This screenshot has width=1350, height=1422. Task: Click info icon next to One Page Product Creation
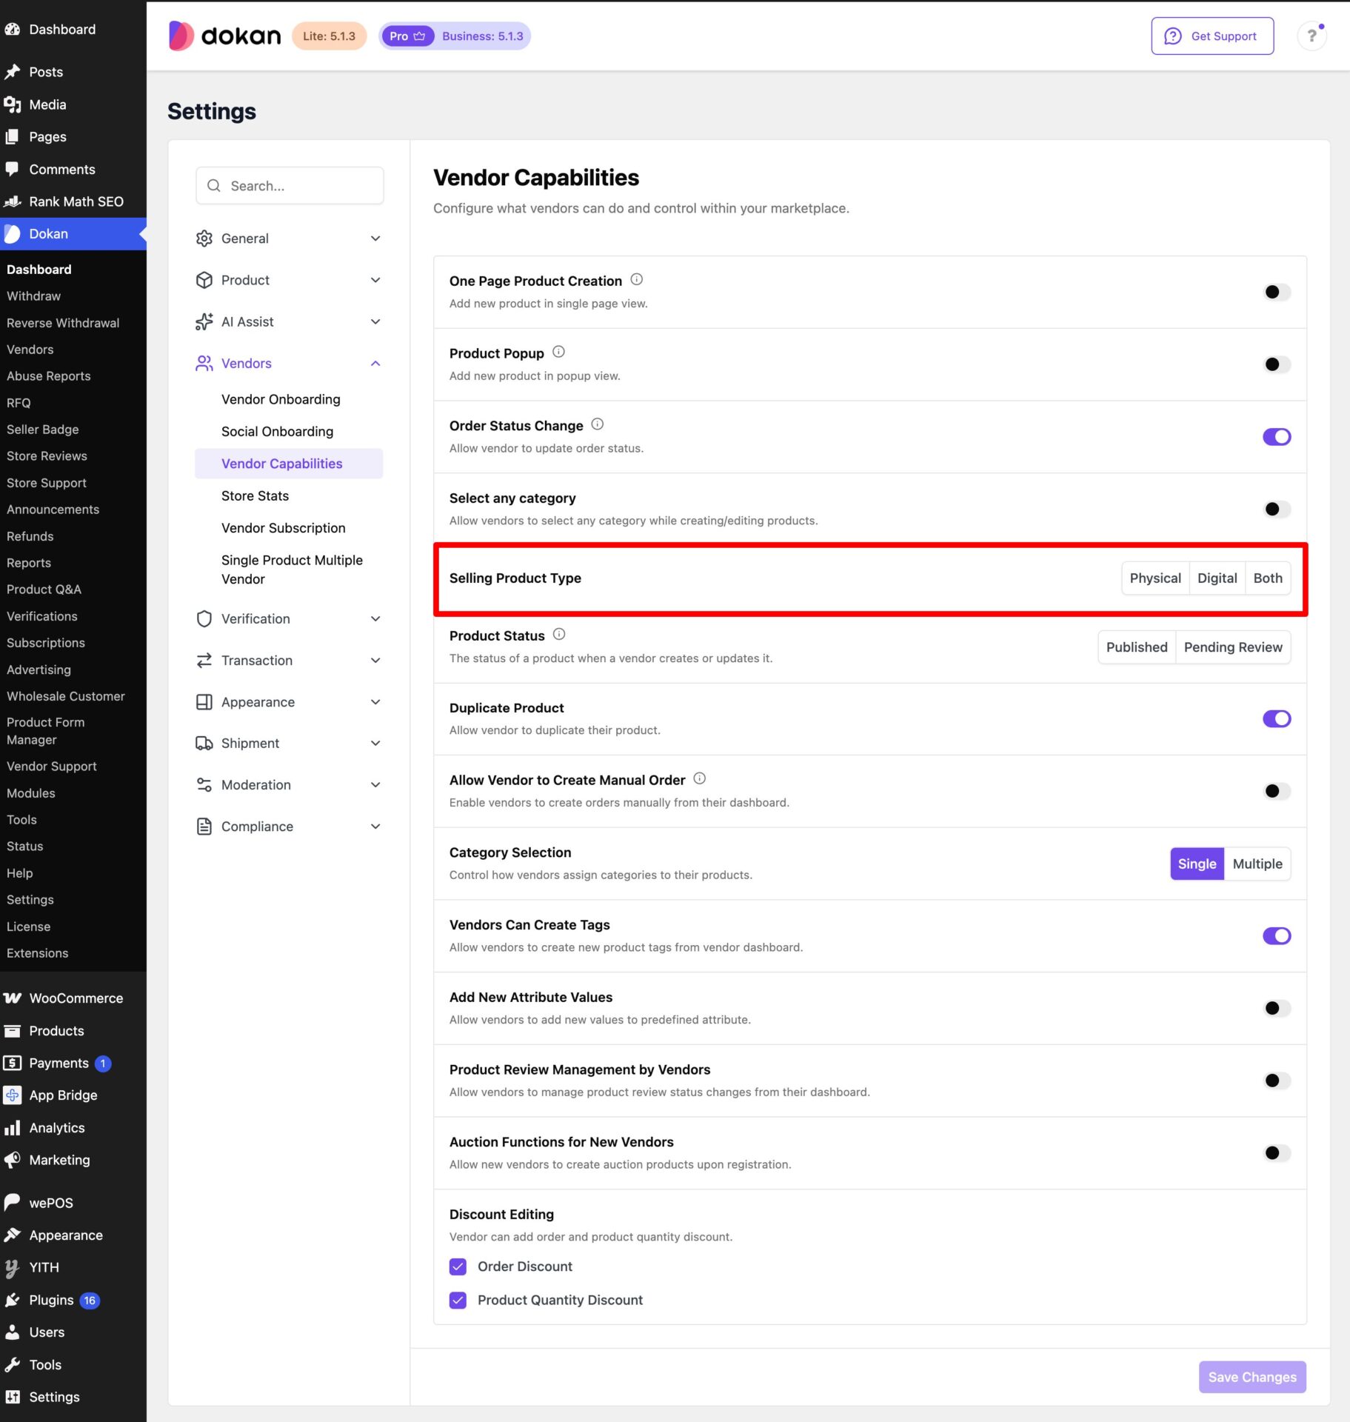pos(636,280)
